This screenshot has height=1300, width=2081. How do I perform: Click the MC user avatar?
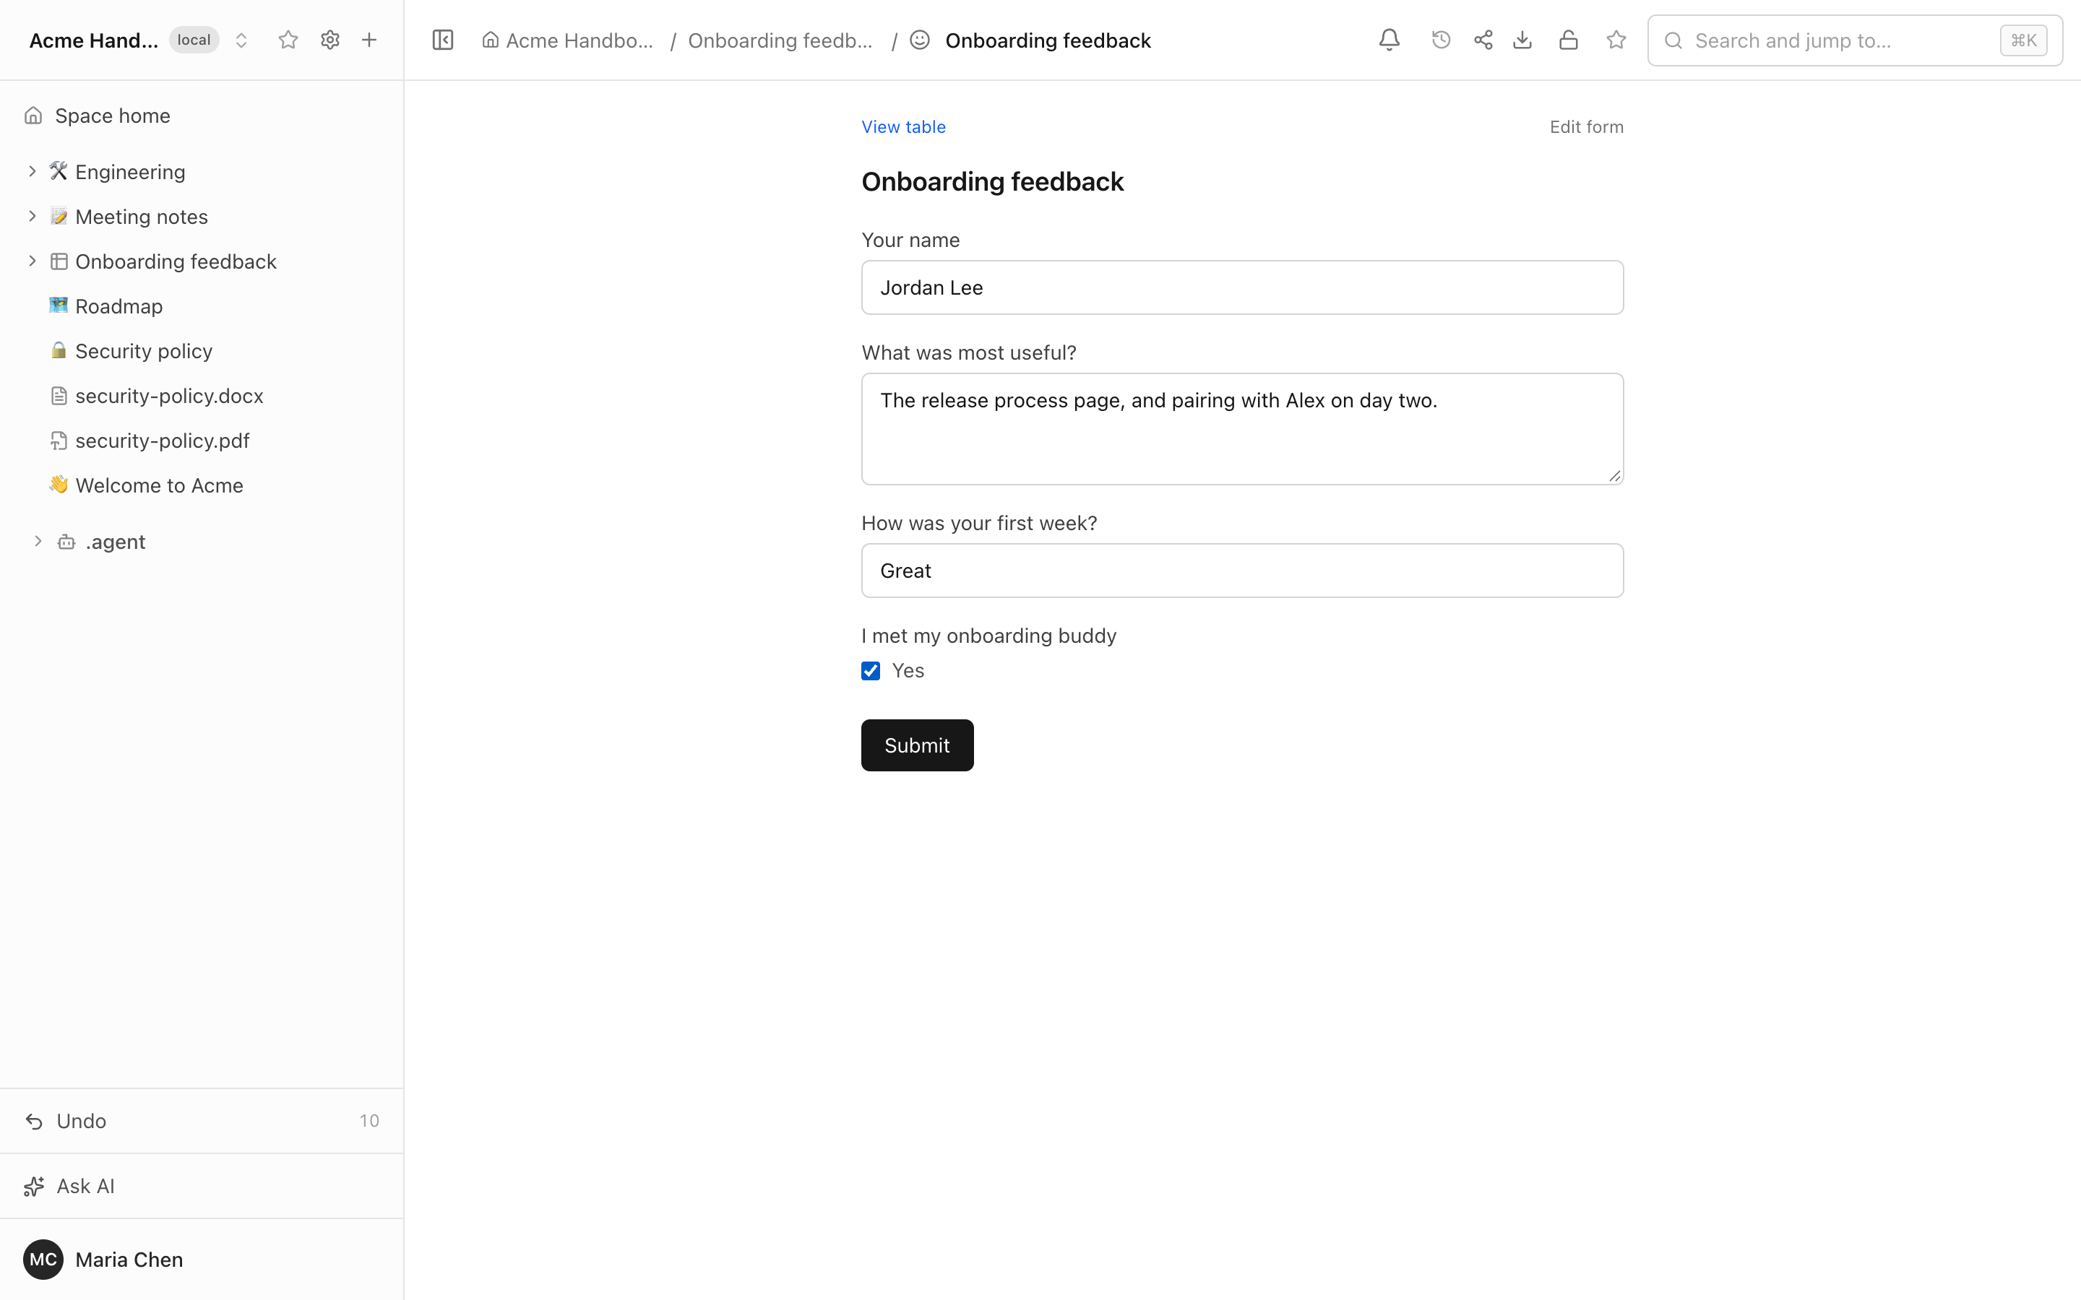tap(43, 1260)
